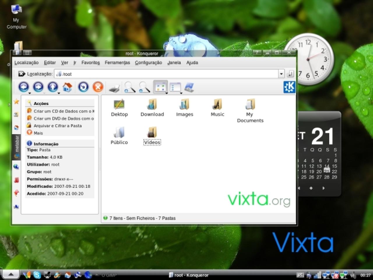Navigate up one directory level

(52, 87)
